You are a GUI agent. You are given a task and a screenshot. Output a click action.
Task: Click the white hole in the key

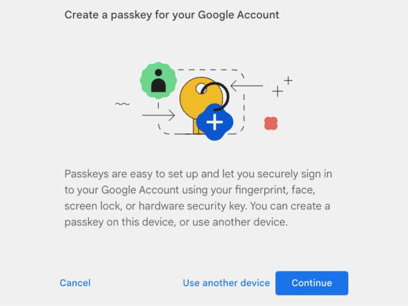[201, 88]
